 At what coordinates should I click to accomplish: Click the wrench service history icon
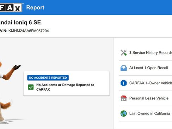coord(124,53)
